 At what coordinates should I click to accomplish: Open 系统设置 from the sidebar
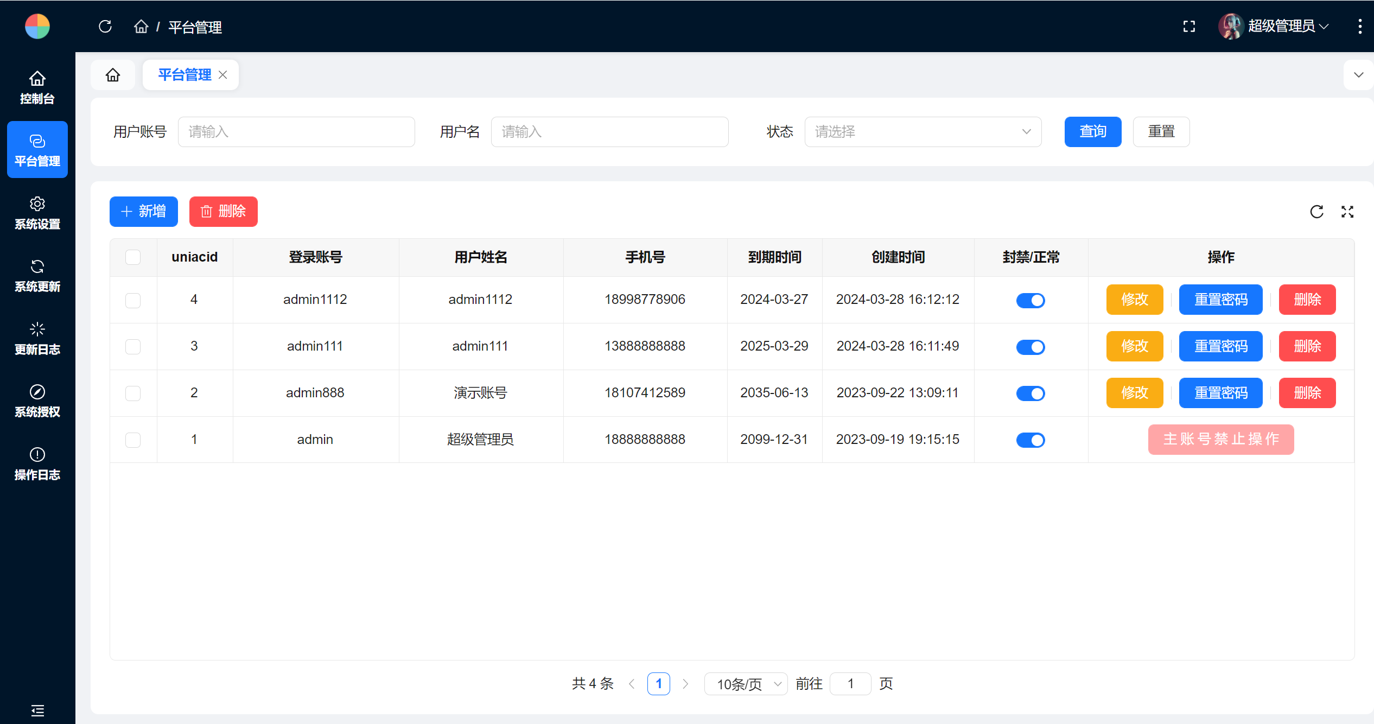(37, 213)
